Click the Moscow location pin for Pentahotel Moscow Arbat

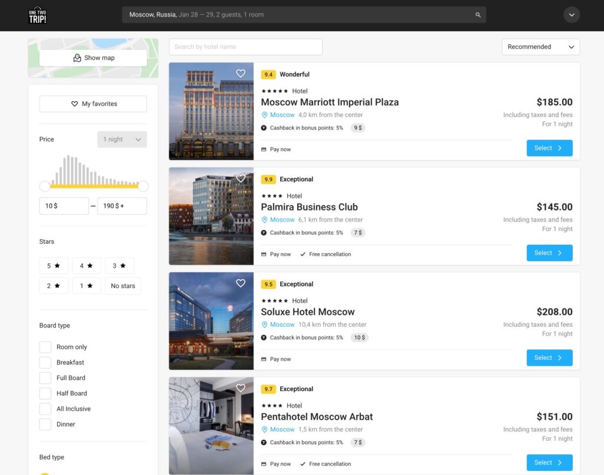pos(278,429)
